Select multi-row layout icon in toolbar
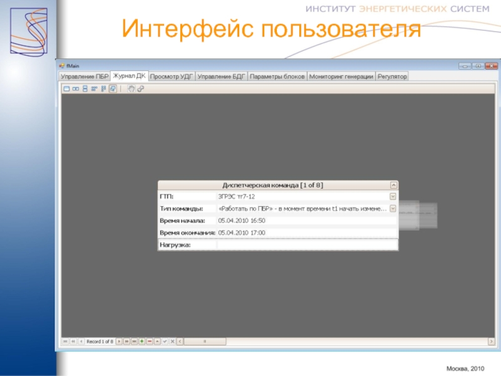 click(x=95, y=89)
